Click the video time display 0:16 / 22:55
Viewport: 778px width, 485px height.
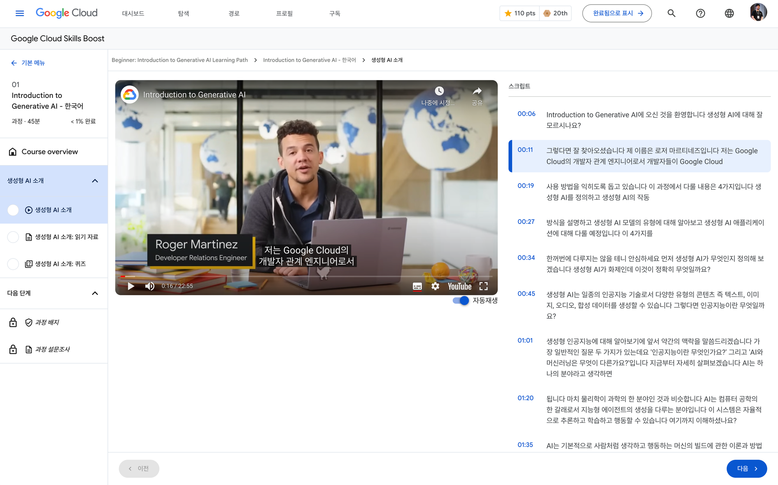coord(177,286)
